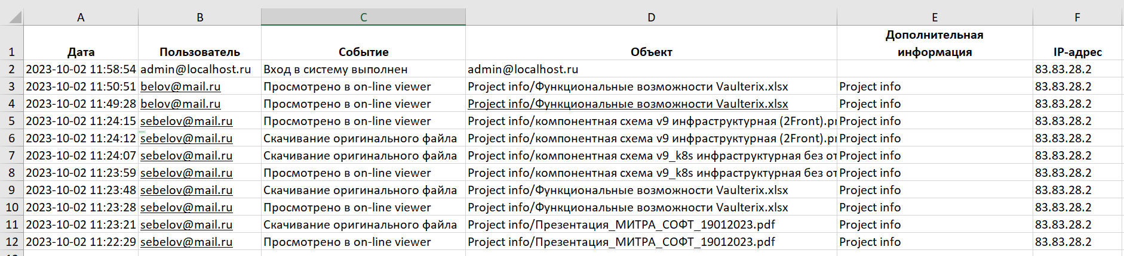
Task: Click the "Пользователь" header cell
Action: tap(199, 52)
